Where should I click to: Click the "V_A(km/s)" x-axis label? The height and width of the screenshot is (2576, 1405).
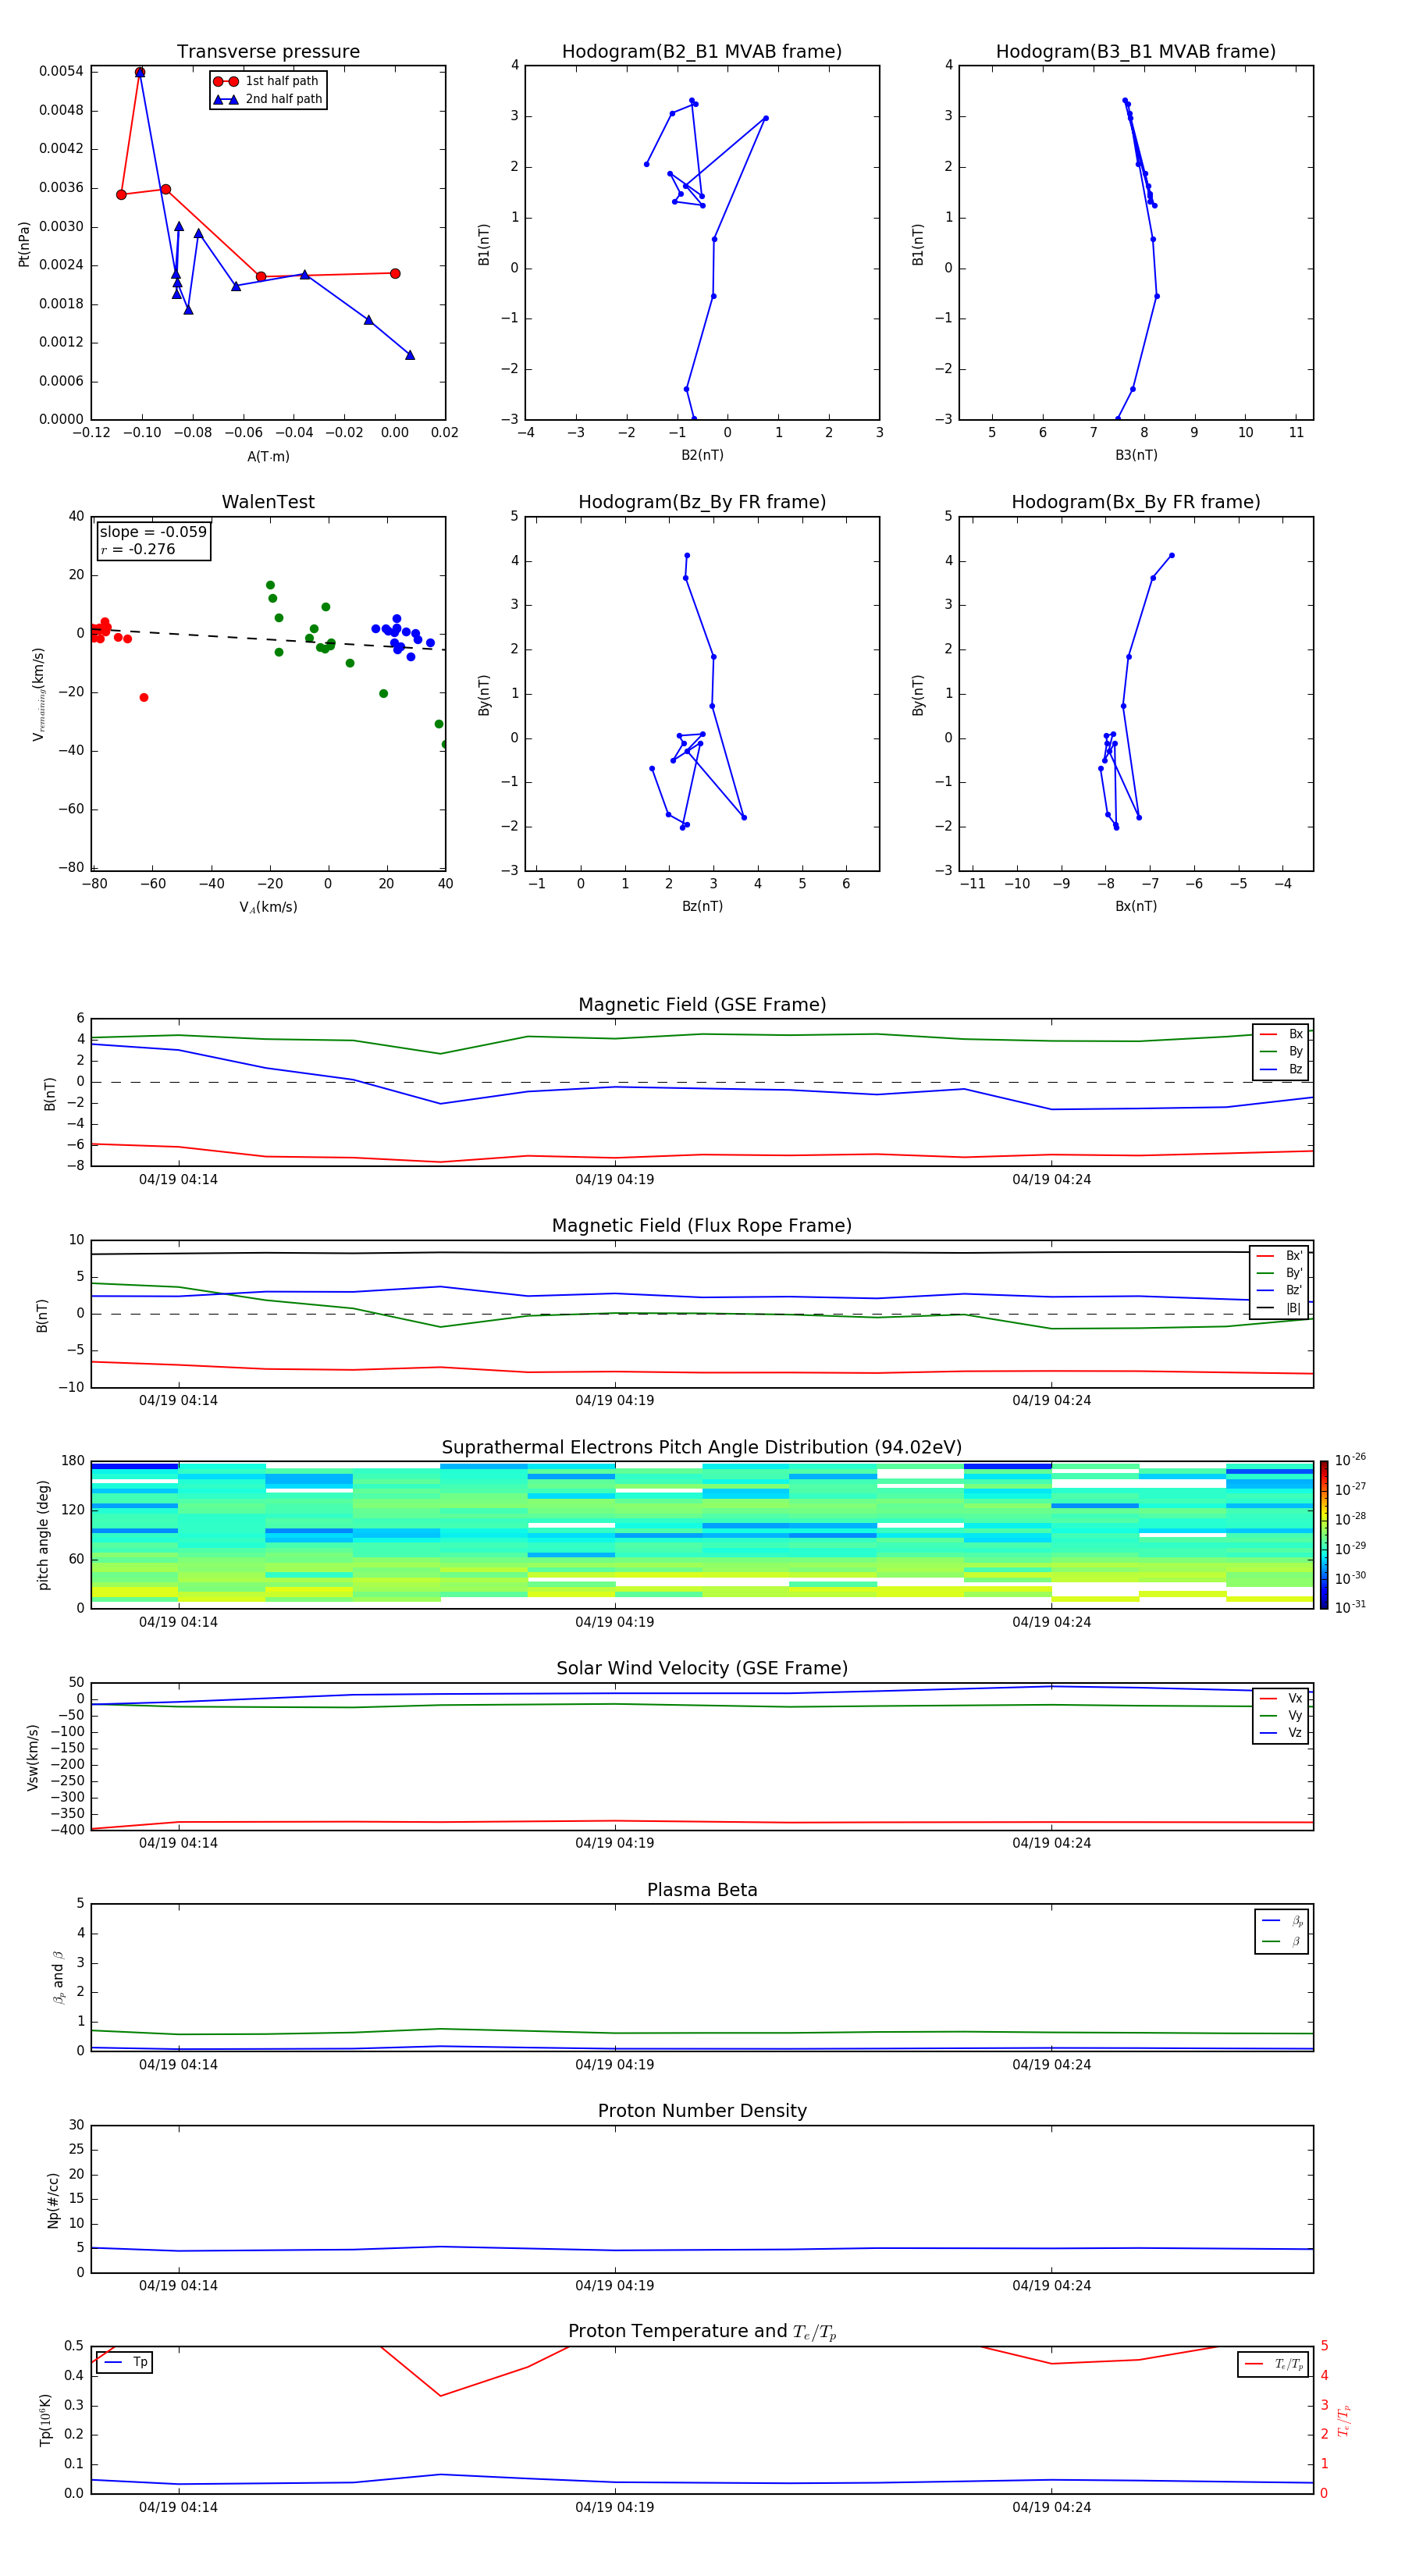coord(268,907)
